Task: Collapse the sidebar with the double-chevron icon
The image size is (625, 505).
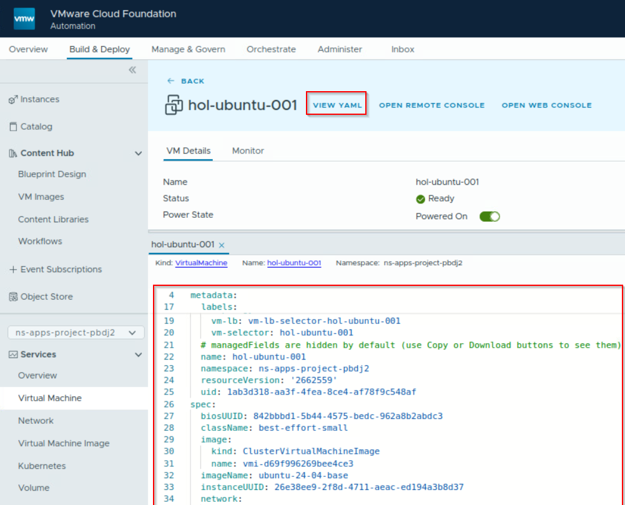Action: pos(132,71)
